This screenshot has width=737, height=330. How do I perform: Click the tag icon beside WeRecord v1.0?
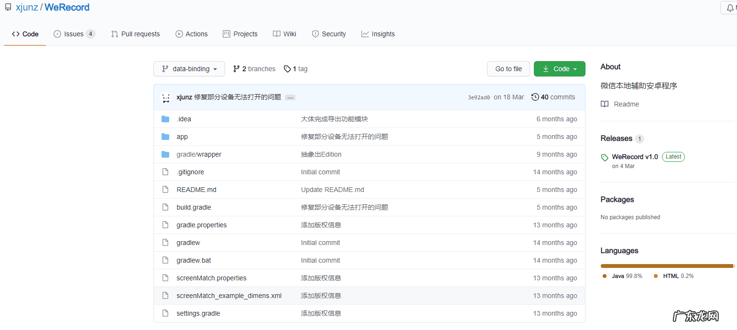pyautogui.click(x=605, y=157)
